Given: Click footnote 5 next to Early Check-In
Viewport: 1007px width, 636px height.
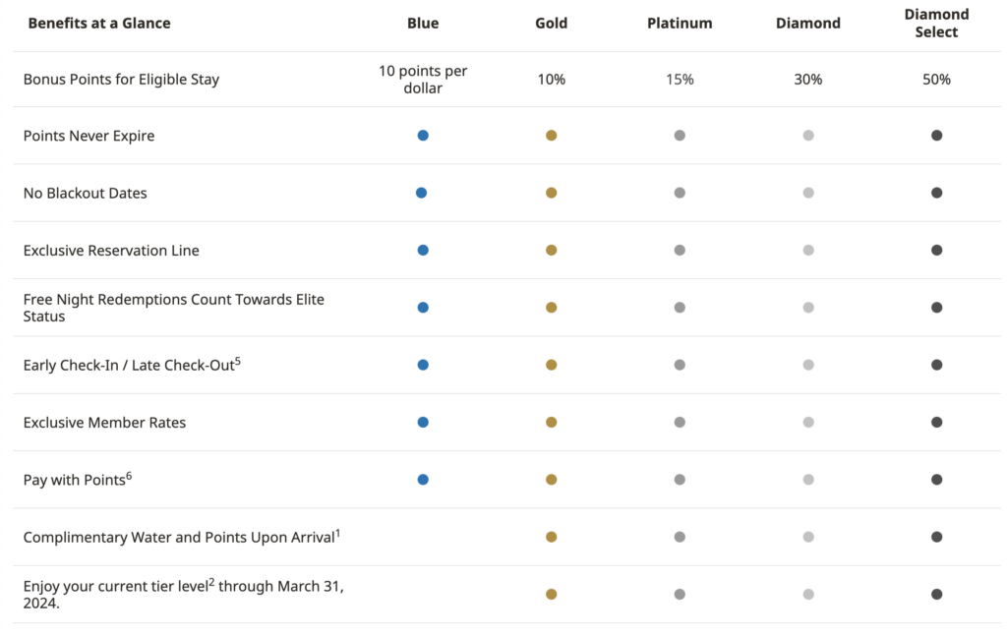Looking at the screenshot, I should (237, 360).
